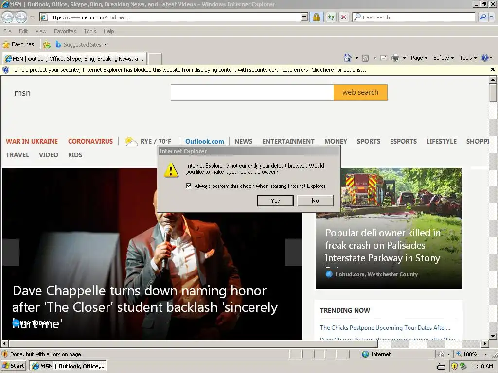Dismiss the information bar with X
Image resolution: width=498 pixels, height=373 pixels.
pos(492,69)
